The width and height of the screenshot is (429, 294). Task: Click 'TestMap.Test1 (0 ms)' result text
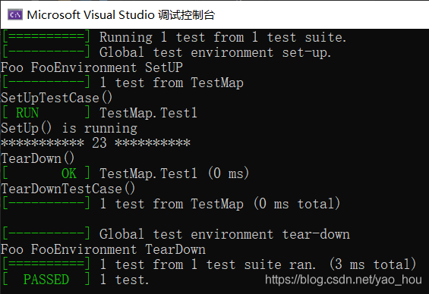[x=175, y=174]
